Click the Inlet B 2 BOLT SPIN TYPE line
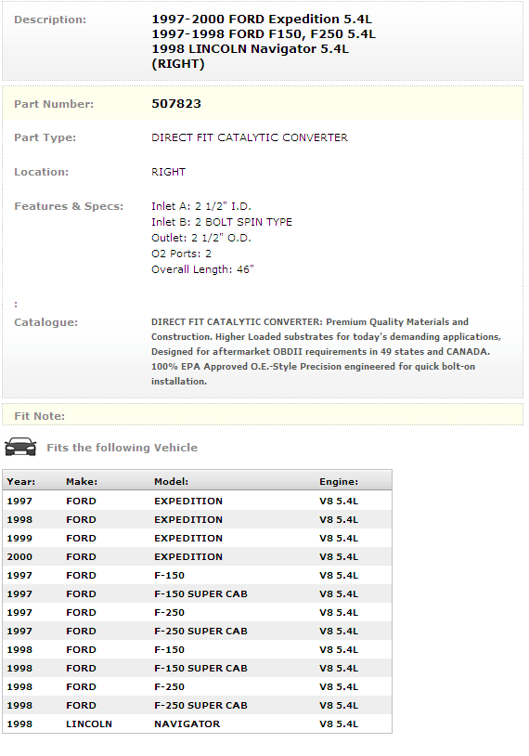This screenshot has width=529, height=756. tap(222, 222)
